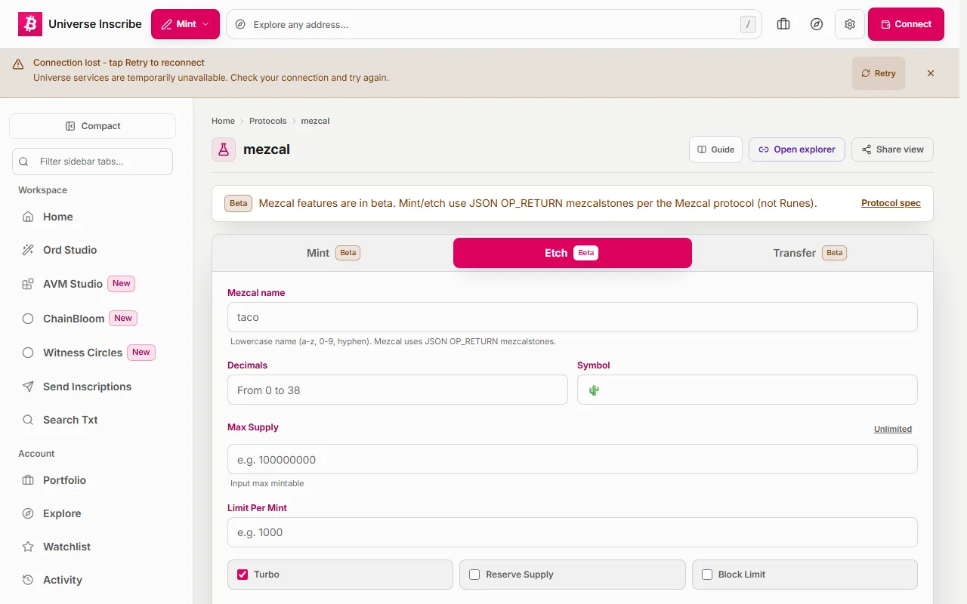Click the 'Input max mintable' hint text
Screen dimensions: 967x604
coord(267,483)
